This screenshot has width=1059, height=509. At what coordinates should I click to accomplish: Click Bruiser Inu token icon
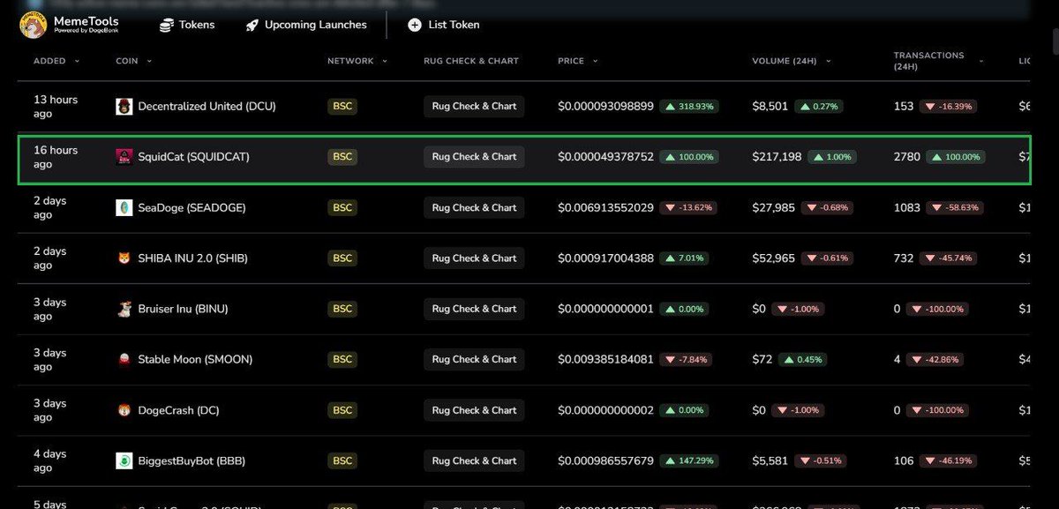(x=124, y=309)
